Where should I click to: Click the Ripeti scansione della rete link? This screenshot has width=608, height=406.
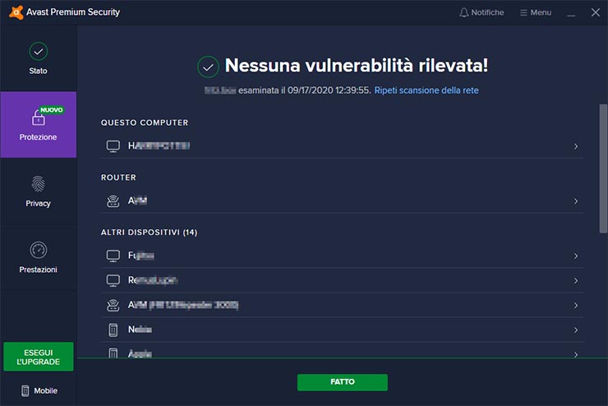[426, 90]
